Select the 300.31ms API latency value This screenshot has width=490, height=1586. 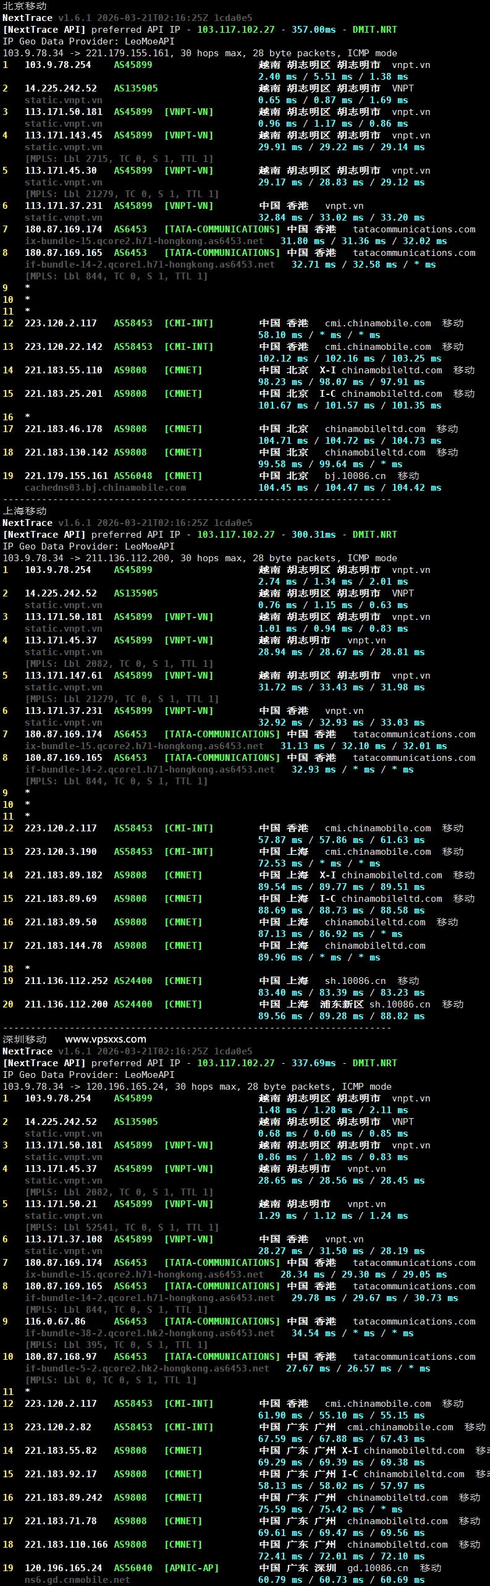click(x=314, y=535)
